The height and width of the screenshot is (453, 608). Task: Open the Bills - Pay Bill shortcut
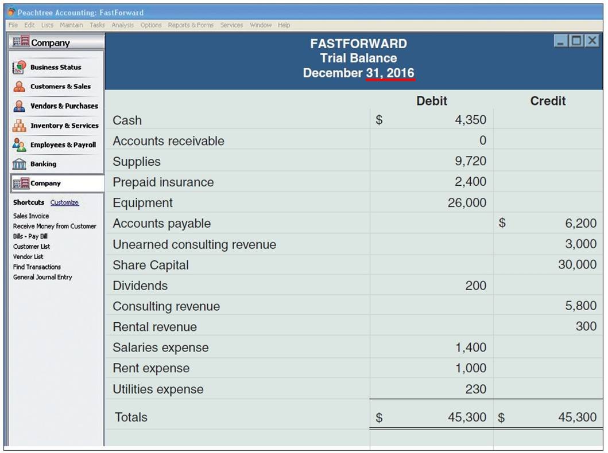[x=30, y=236]
